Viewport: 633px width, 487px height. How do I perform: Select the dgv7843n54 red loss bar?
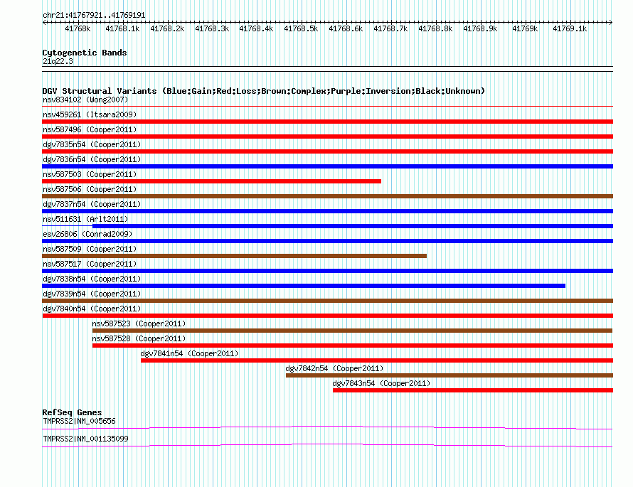coord(473,390)
